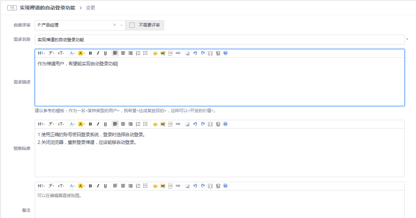This screenshot has width=416, height=218.
Task: Click the story ID badge 15
Action: click(x=12, y=8)
